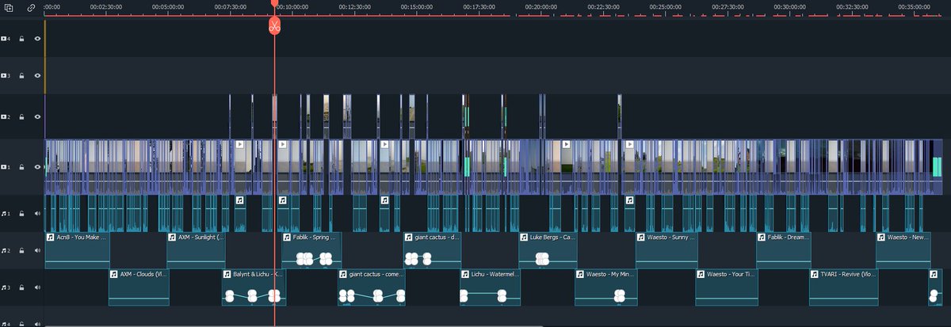Click the volume keyframe on Luke Bergs clip
Screen dimensions: 951x327
click(x=542, y=259)
